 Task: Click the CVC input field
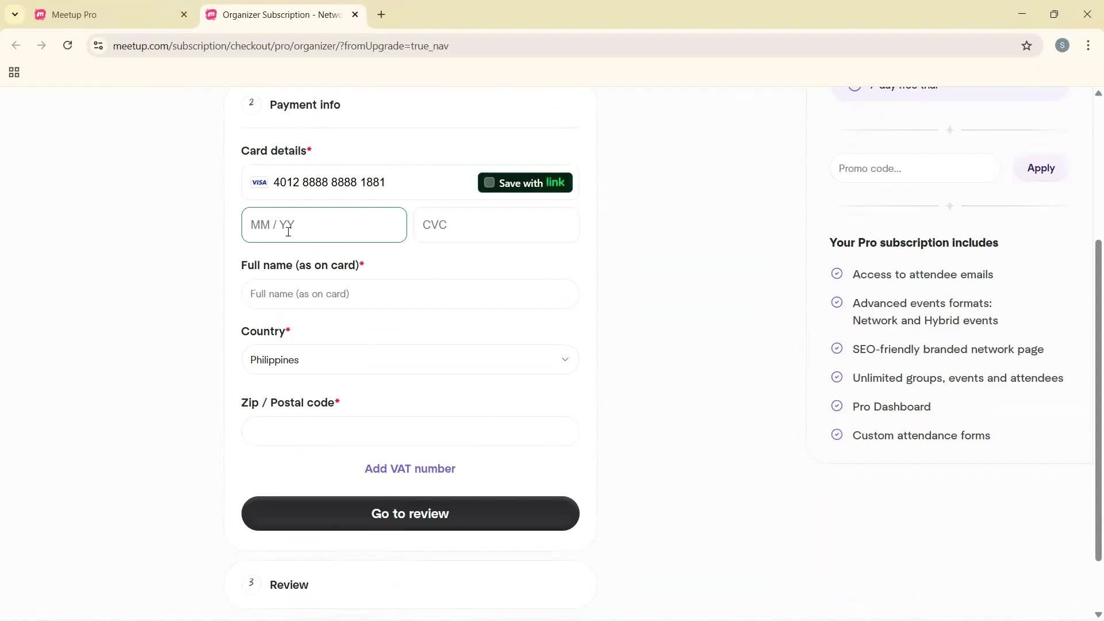coord(497,225)
